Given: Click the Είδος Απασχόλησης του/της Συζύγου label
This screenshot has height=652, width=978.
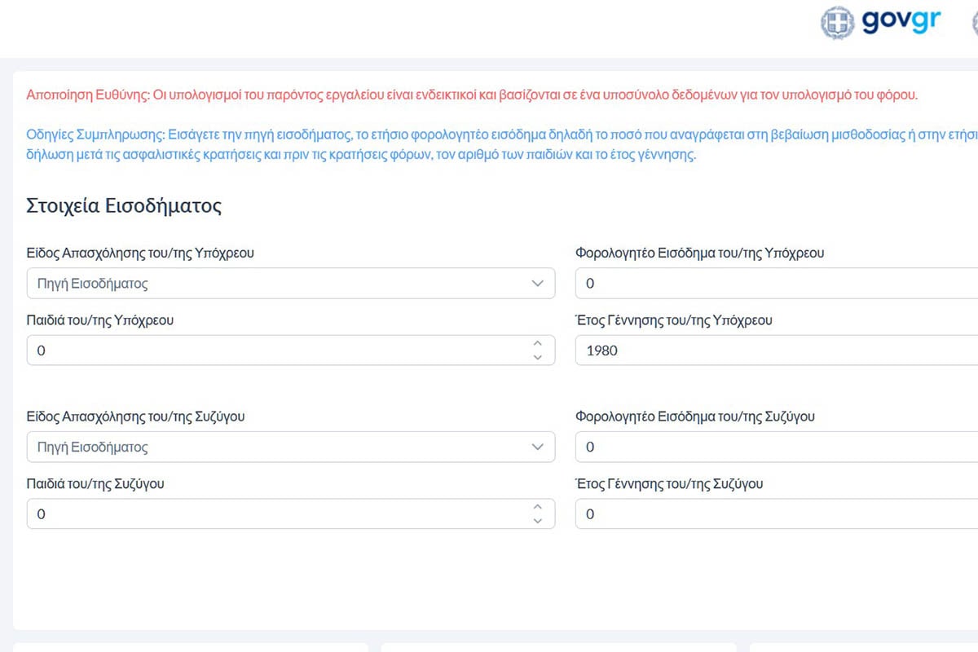Looking at the screenshot, I should click(x=136, y=416).
